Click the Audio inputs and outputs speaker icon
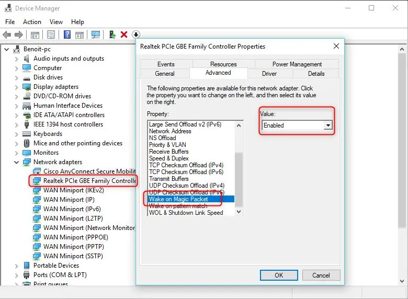The image size is (408, 299). 27,59
